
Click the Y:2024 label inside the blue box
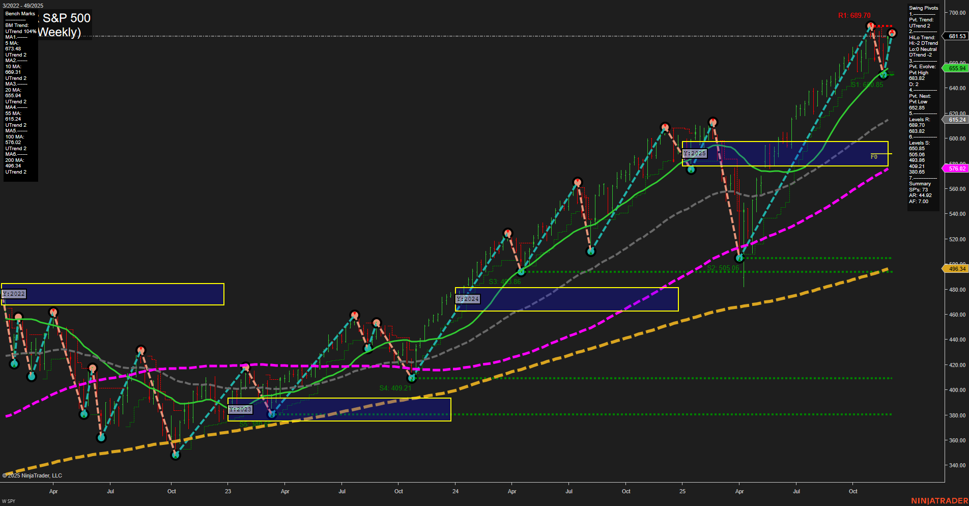click(x=467, y=299)
